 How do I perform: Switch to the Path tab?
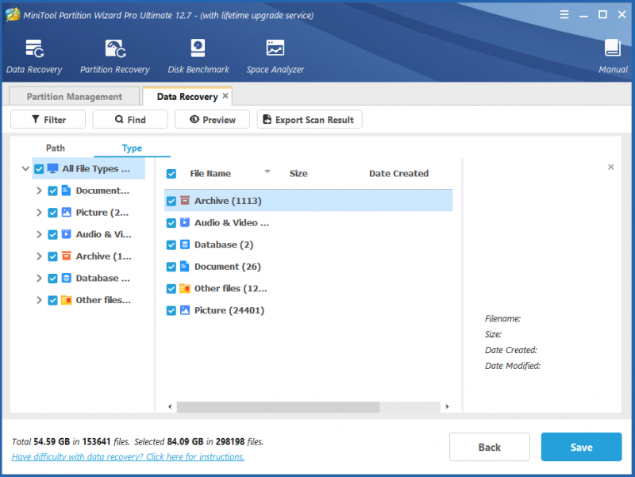pos(56,148)
